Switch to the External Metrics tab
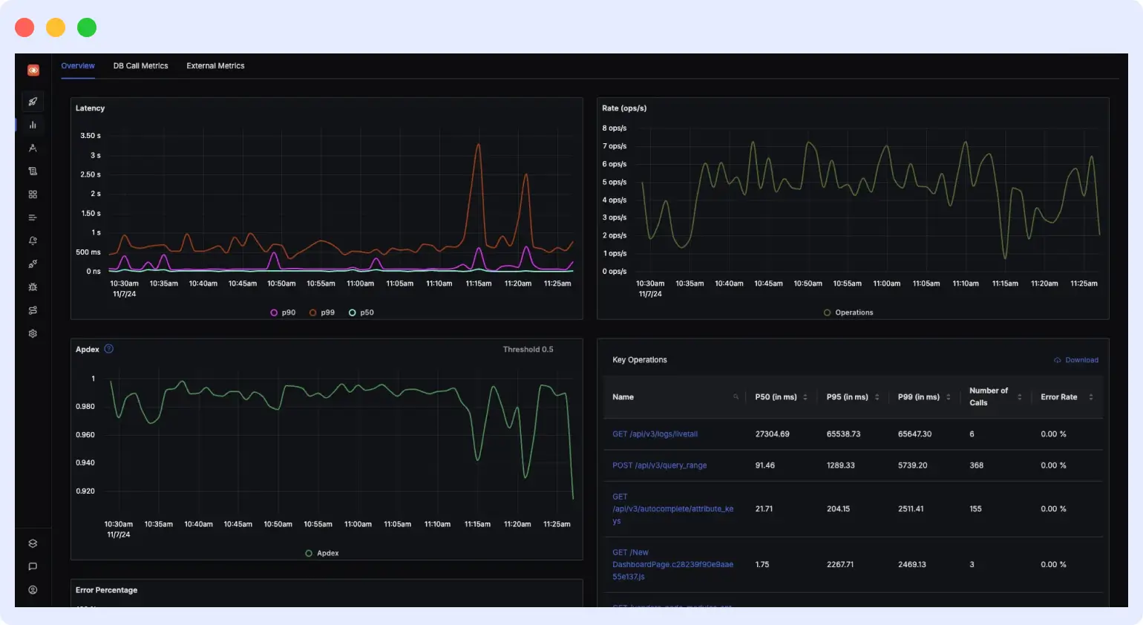The image size is (1143, 625). point(215,66)
